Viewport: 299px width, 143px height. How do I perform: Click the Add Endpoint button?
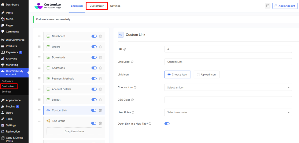point(285,6)
